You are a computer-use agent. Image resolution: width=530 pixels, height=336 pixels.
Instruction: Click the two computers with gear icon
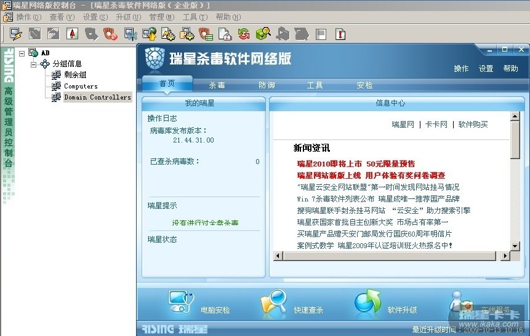pyautogui.click(x=187, y=34)
